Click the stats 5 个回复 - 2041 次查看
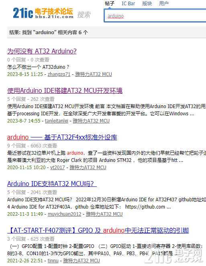The image size is (206, 266). click(32, 192)
